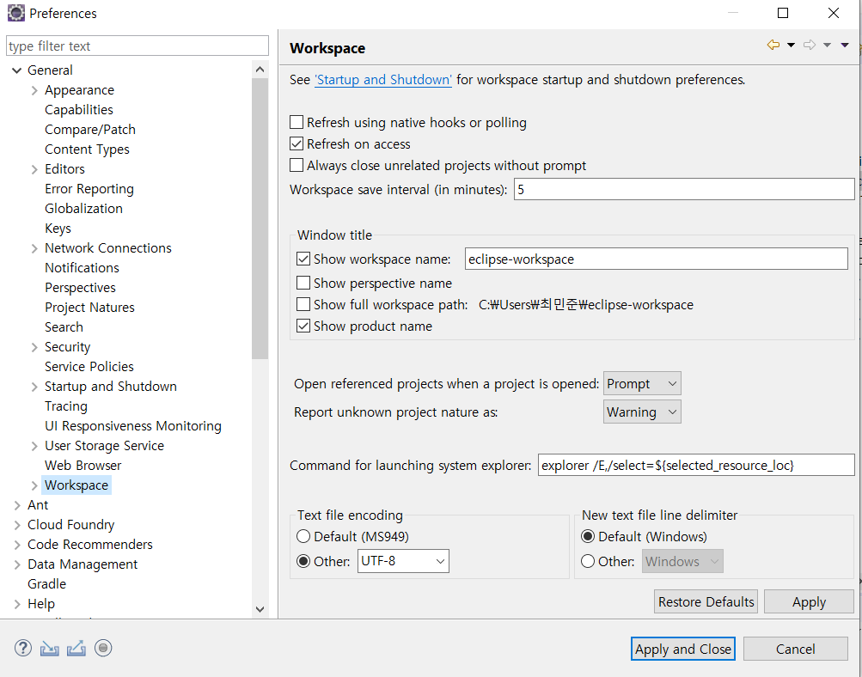
Task: Expand the Help category
Action: coord(17,605)
